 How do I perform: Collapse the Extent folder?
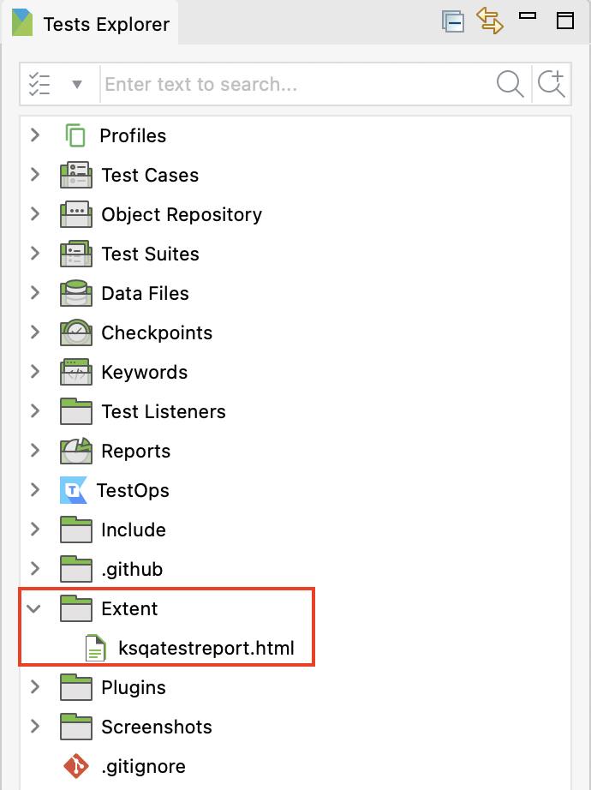click(34, 608)
